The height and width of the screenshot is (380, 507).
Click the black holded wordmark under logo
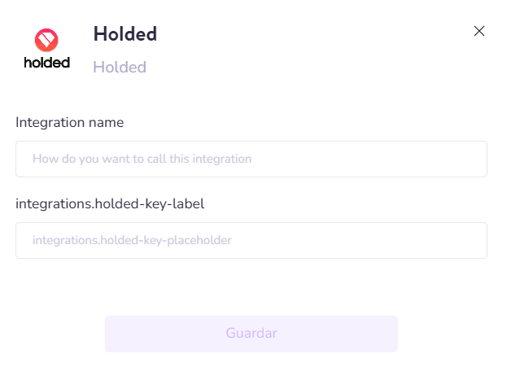tap(47, 63)
